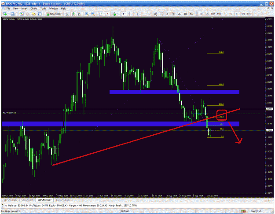
Task: Select the Fibonacci Retracement tool
Action: (x=161, y=14)
